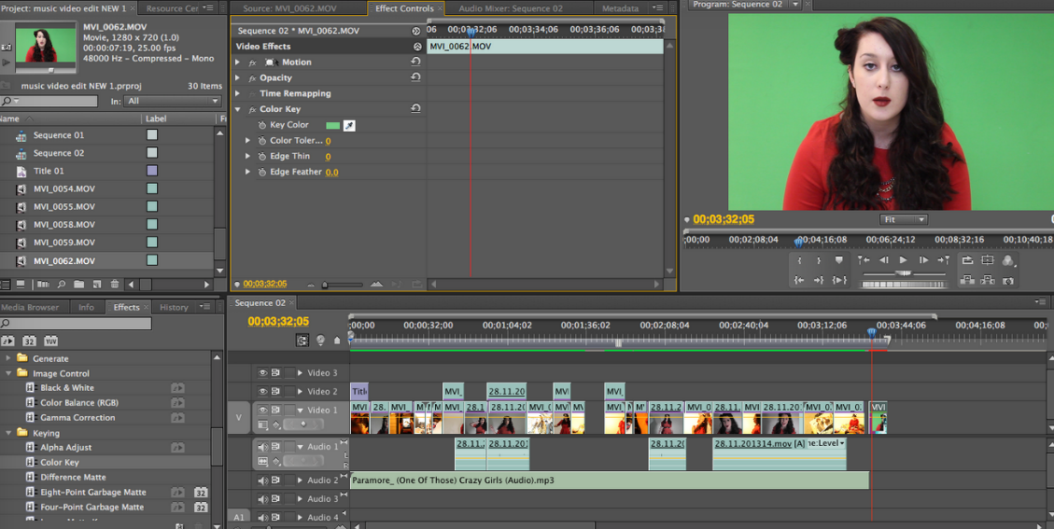Click the Effect Controls zoom slider
The width and height of the screenshot is (1054, 529).
(x=325, y=285)
